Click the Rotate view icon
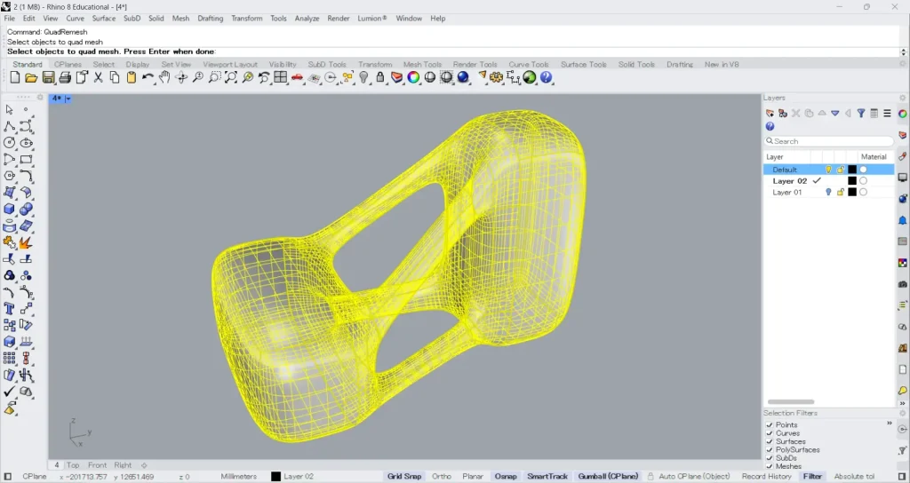This screenshot has width=910, height=483. point(181,78)
